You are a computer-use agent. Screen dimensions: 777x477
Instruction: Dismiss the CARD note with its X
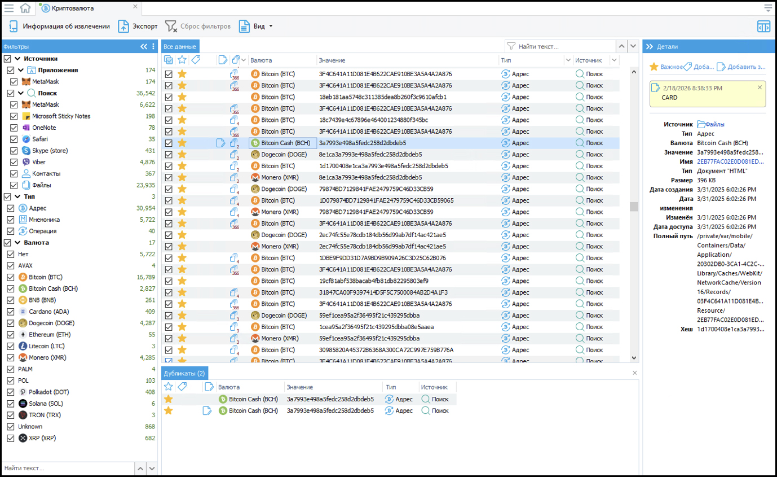click(x=760, y=87)
